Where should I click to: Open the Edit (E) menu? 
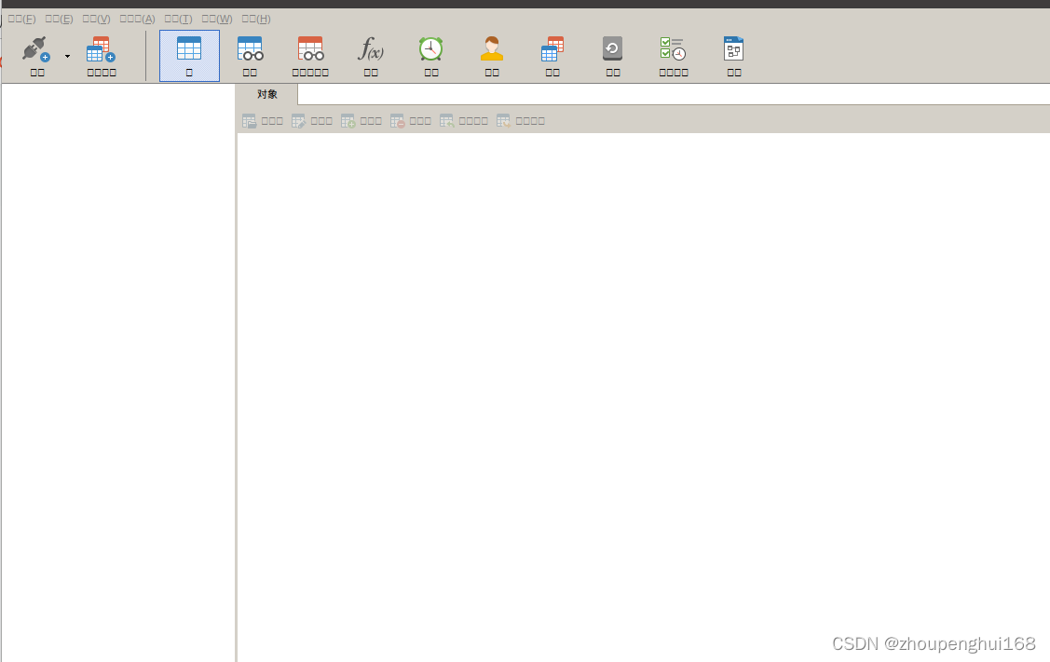click(x=59, y=19)
